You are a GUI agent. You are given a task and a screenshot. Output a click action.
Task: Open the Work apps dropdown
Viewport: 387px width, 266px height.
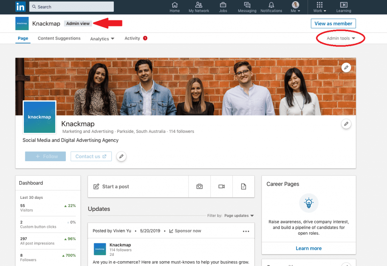320,7
